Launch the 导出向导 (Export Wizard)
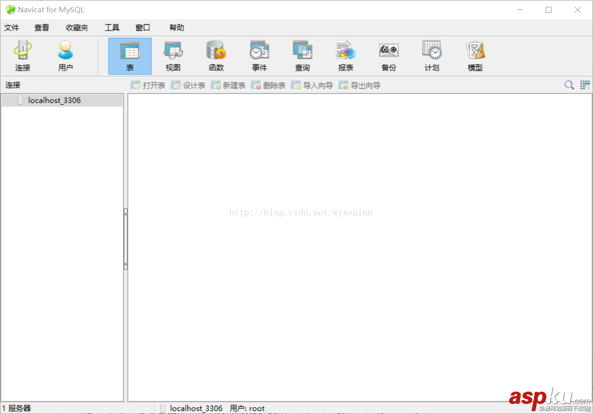The height and width of the screenshot is (414, 593). (359, 85)
